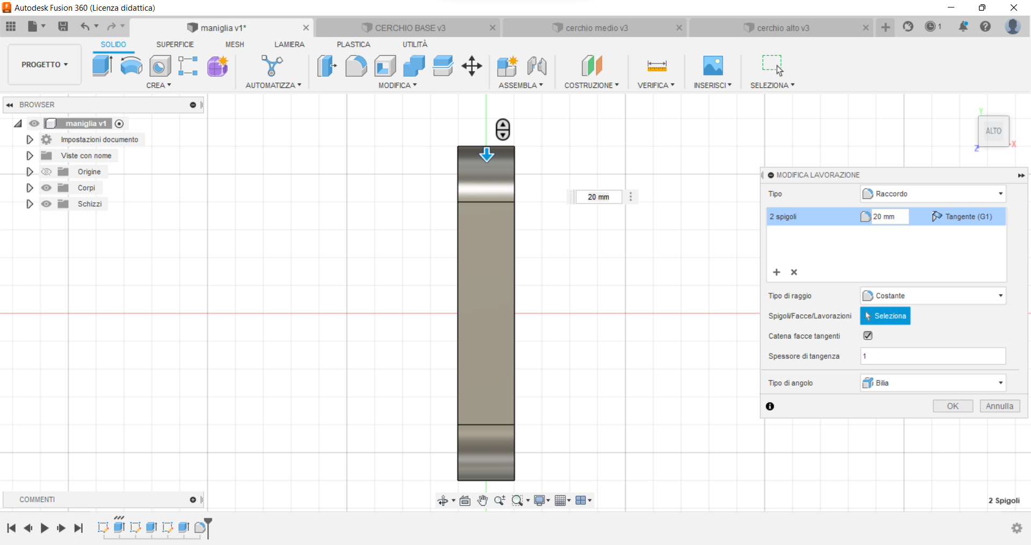The image size is (1031, 545).
Task: Select the Move/Copy arrows tool
Action: [472, 66]
